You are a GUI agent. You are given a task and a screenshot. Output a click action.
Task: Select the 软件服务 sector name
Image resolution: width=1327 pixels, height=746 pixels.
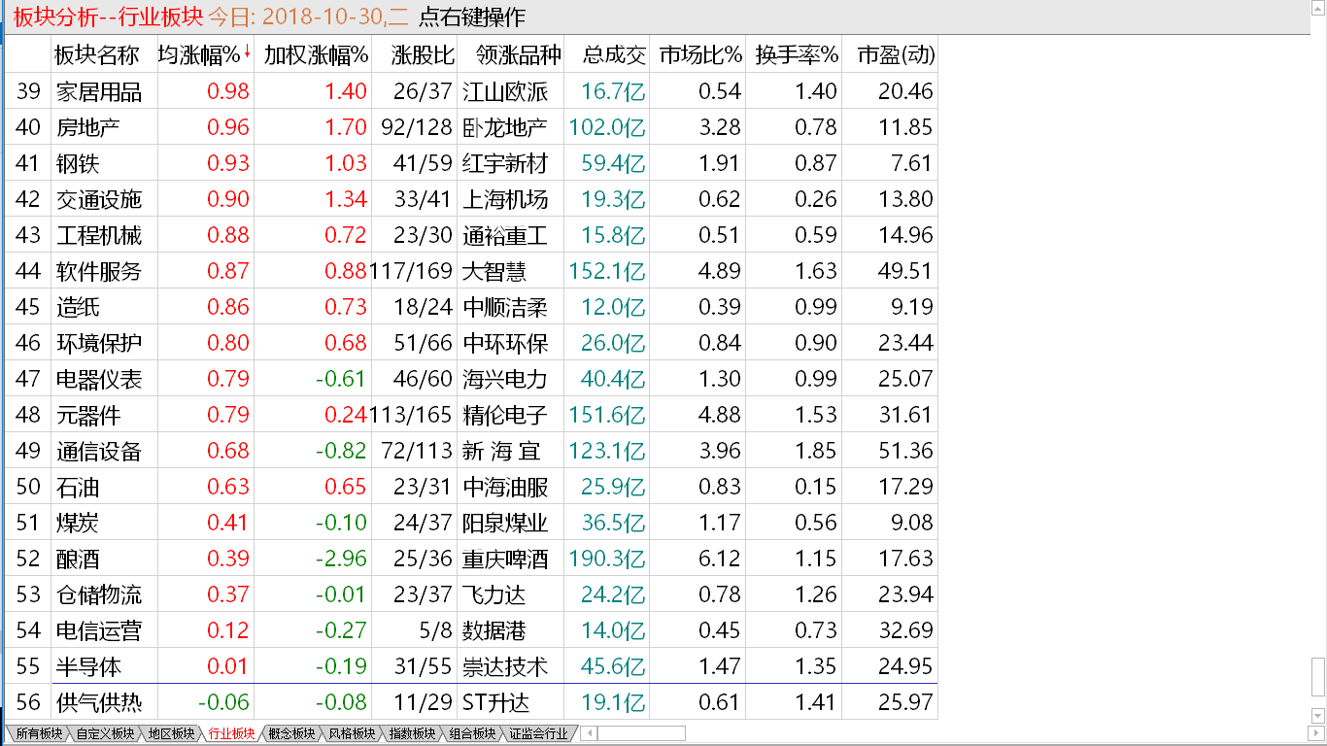tap(99, 271)
